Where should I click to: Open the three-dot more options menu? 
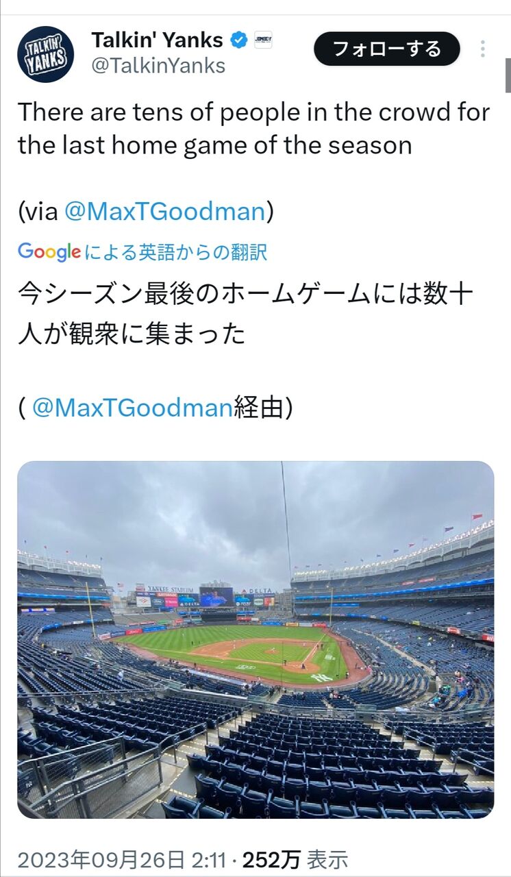click(x=483, y=49)
